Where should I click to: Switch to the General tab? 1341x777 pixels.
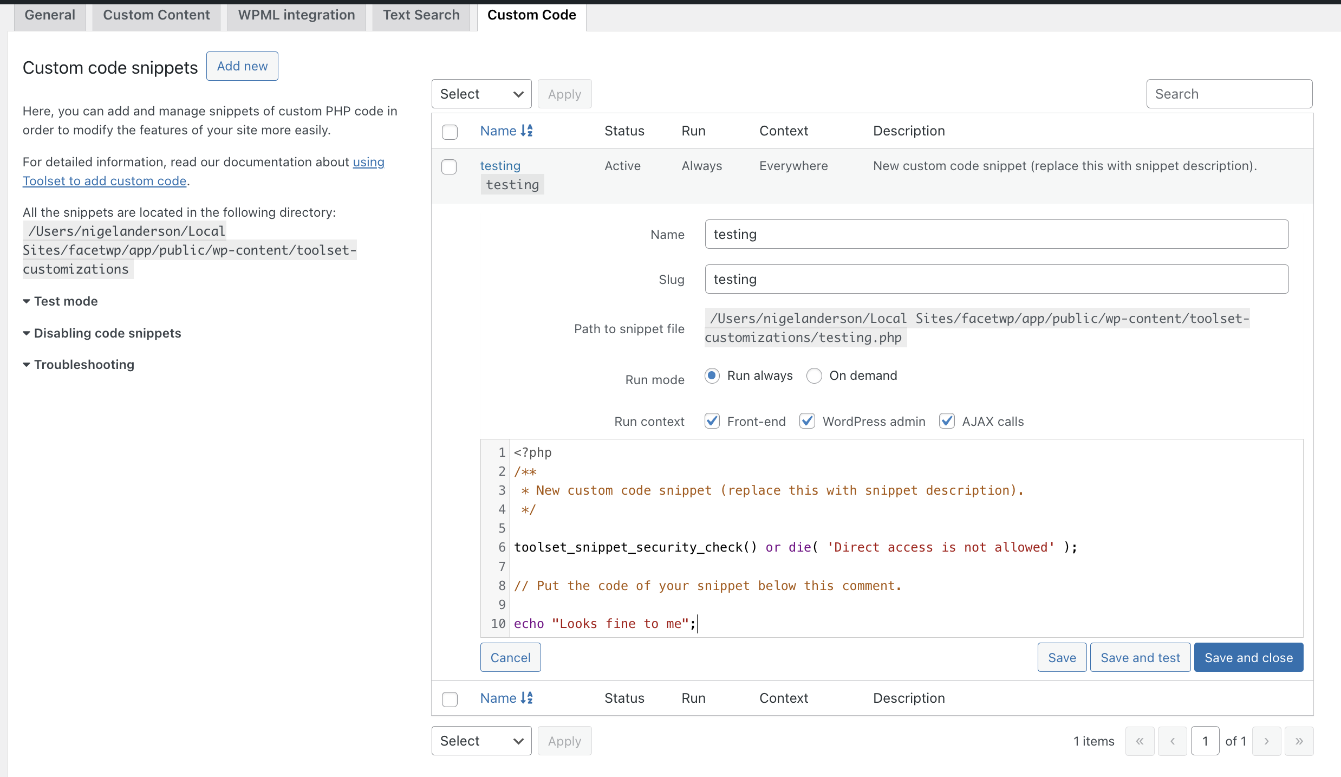pyautogui.click(x=50, y=15)
